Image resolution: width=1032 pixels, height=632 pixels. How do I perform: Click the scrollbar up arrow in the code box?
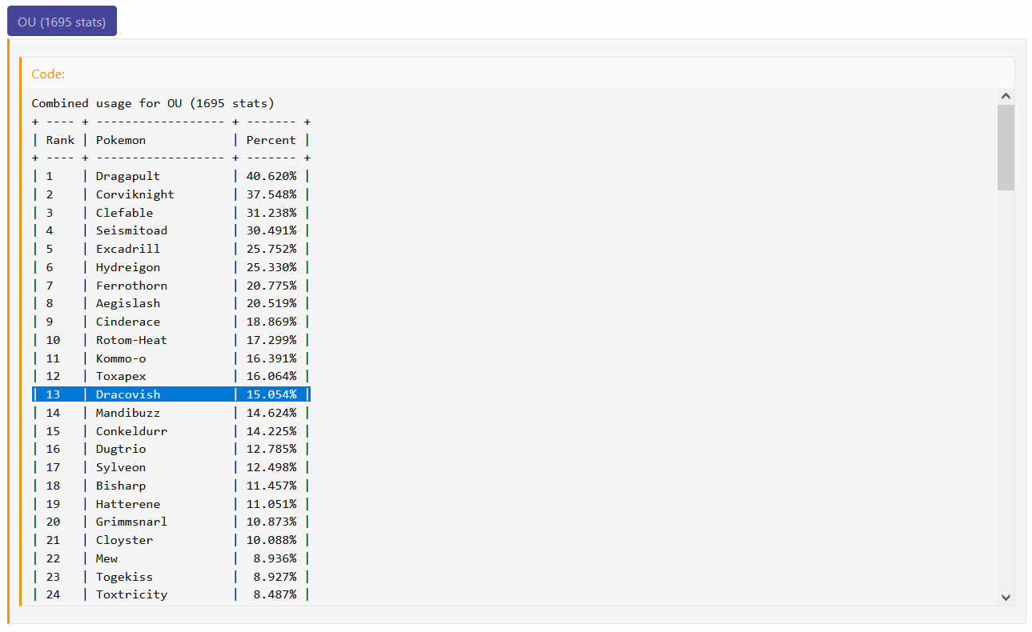coord(1006,96)
